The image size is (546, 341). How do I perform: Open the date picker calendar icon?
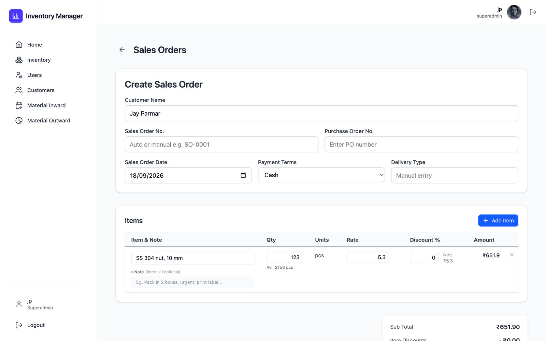click(x=243, y=175)
